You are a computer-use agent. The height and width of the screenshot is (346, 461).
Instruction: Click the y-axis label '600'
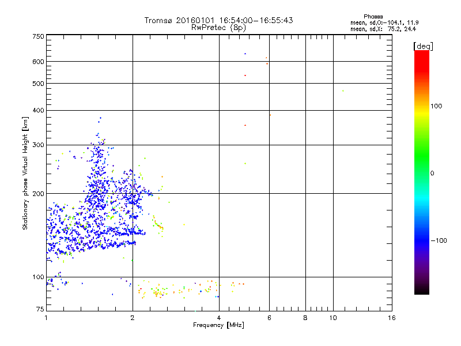pos(38,62)
